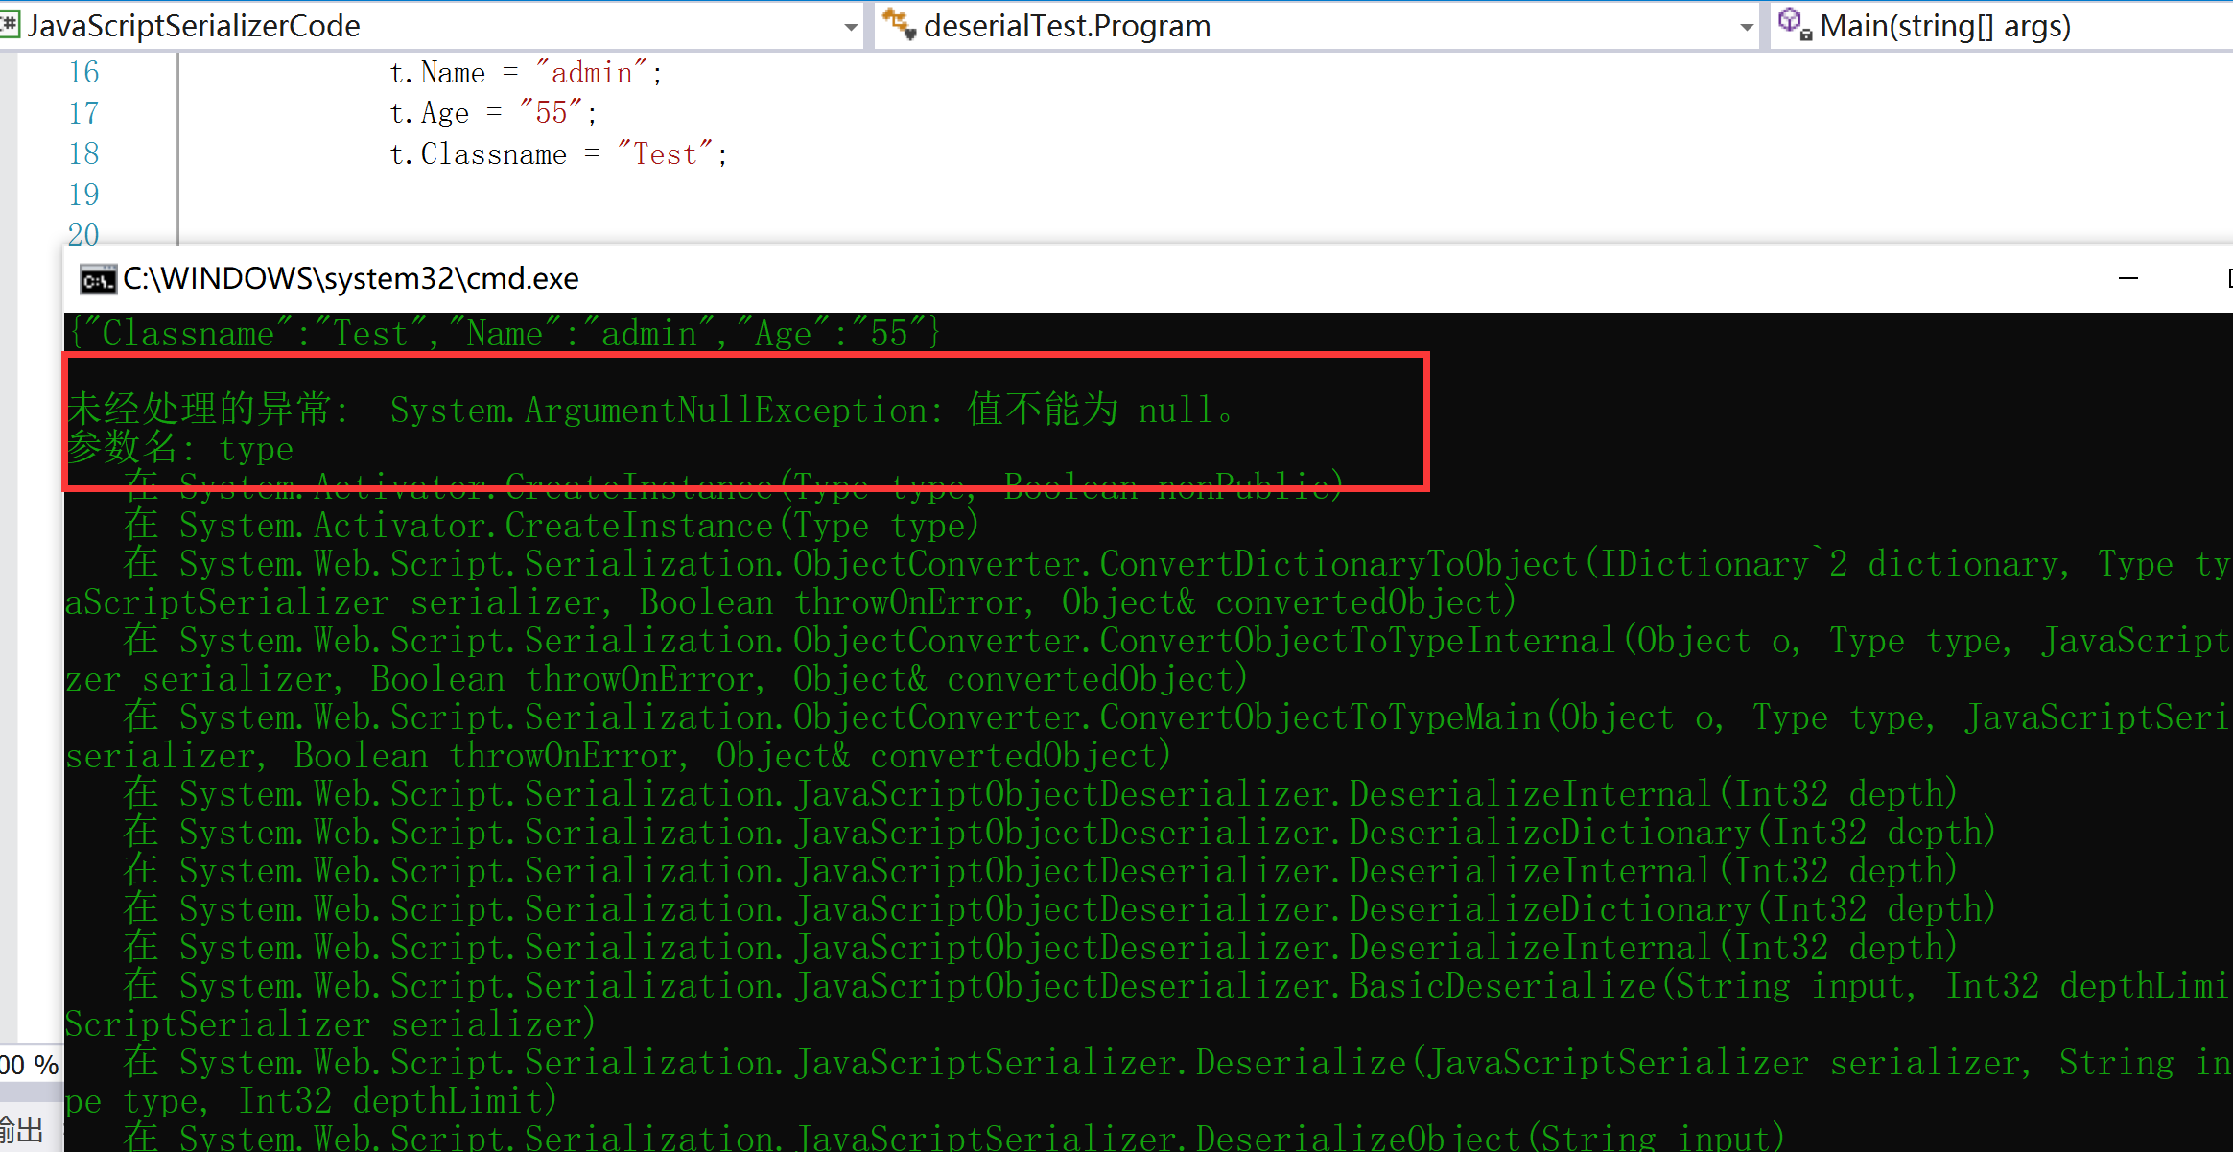Click the C# project icon beside JavaScriptSerializerCode
Screen dimensions: 2233x1152
click(x=10, y=24)
